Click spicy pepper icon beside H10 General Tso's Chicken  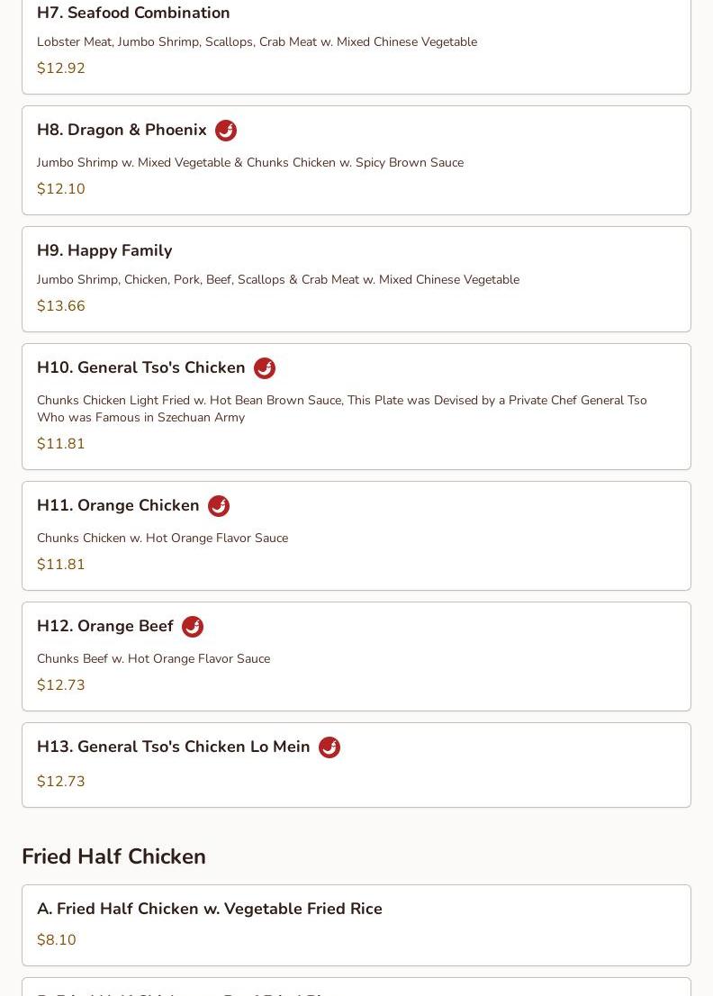(264, 367)
